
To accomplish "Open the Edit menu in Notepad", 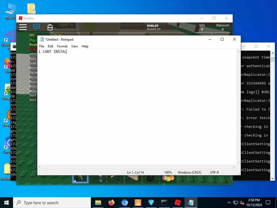I will click(x=51, y=46).
